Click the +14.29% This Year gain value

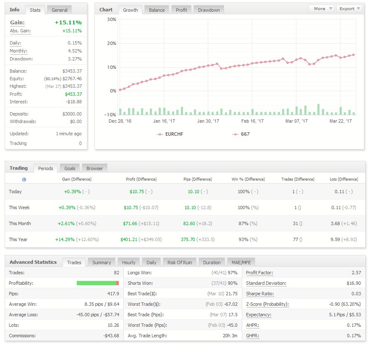coord(65,239)
